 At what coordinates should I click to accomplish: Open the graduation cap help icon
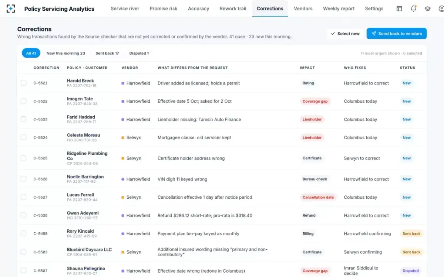(x=428, y=8)
